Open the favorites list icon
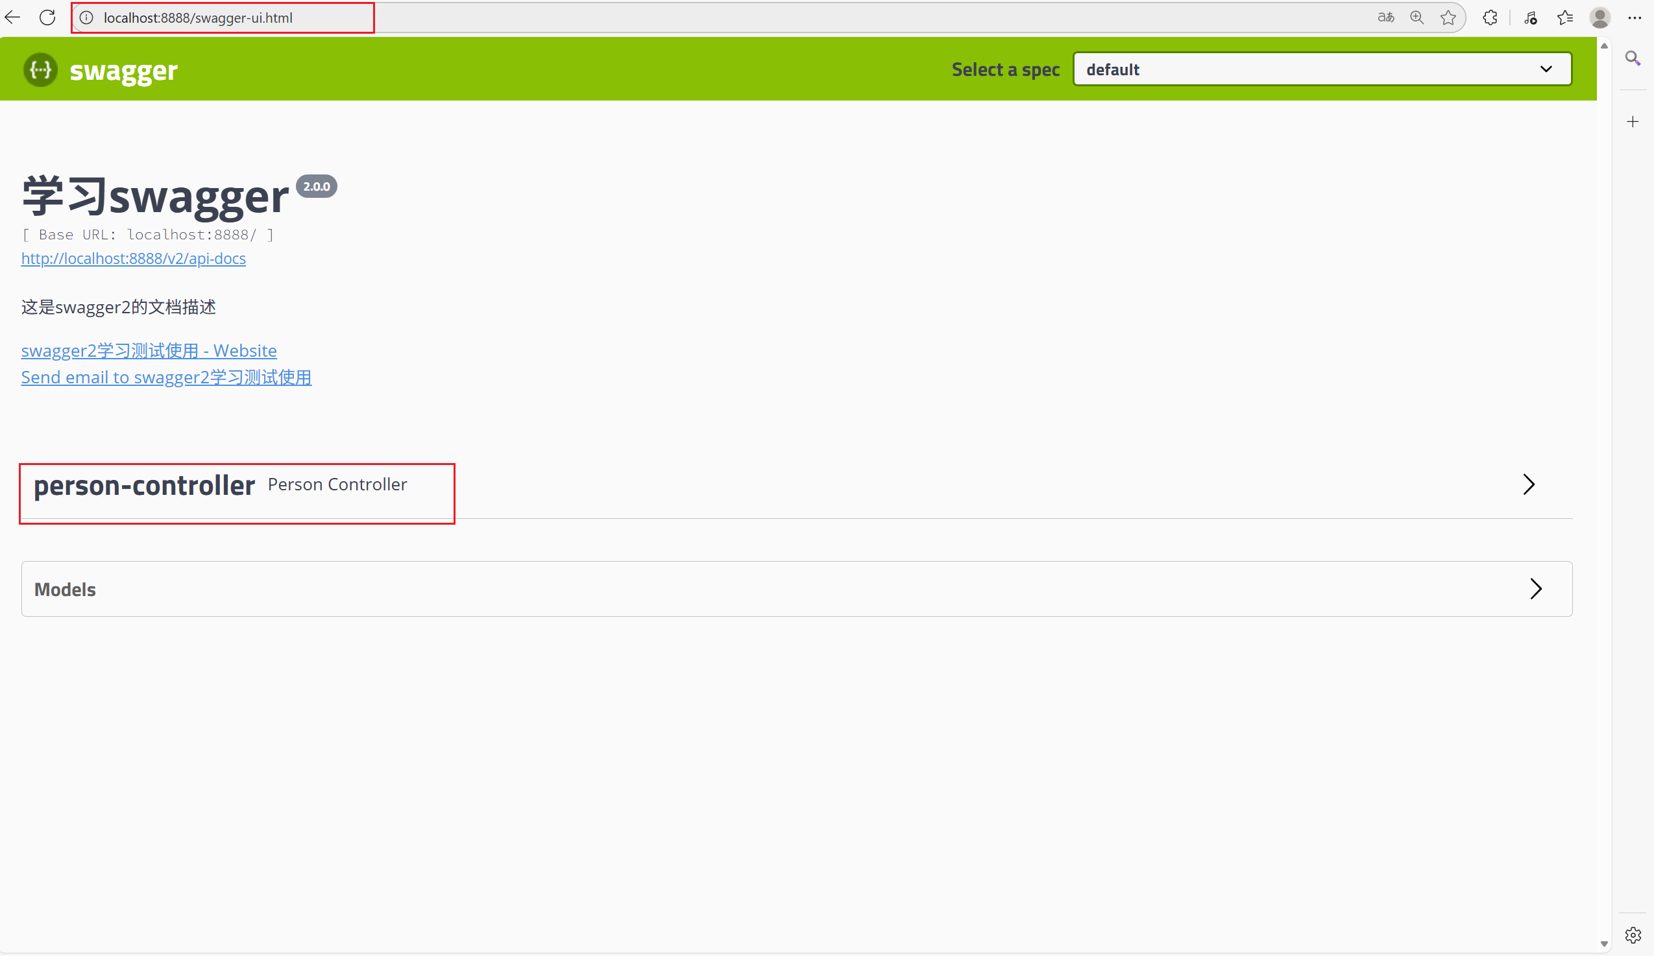This screenshot has height=956, width=1654. (x=1565, y=18)
